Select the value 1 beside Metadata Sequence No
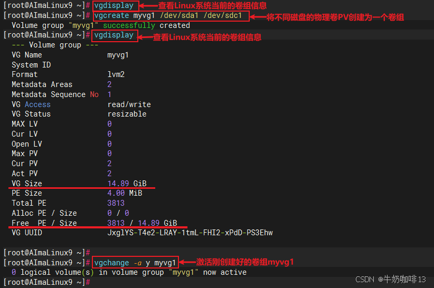Image resolution: width=434 pixels, height=288 pixels. [109, 94]
